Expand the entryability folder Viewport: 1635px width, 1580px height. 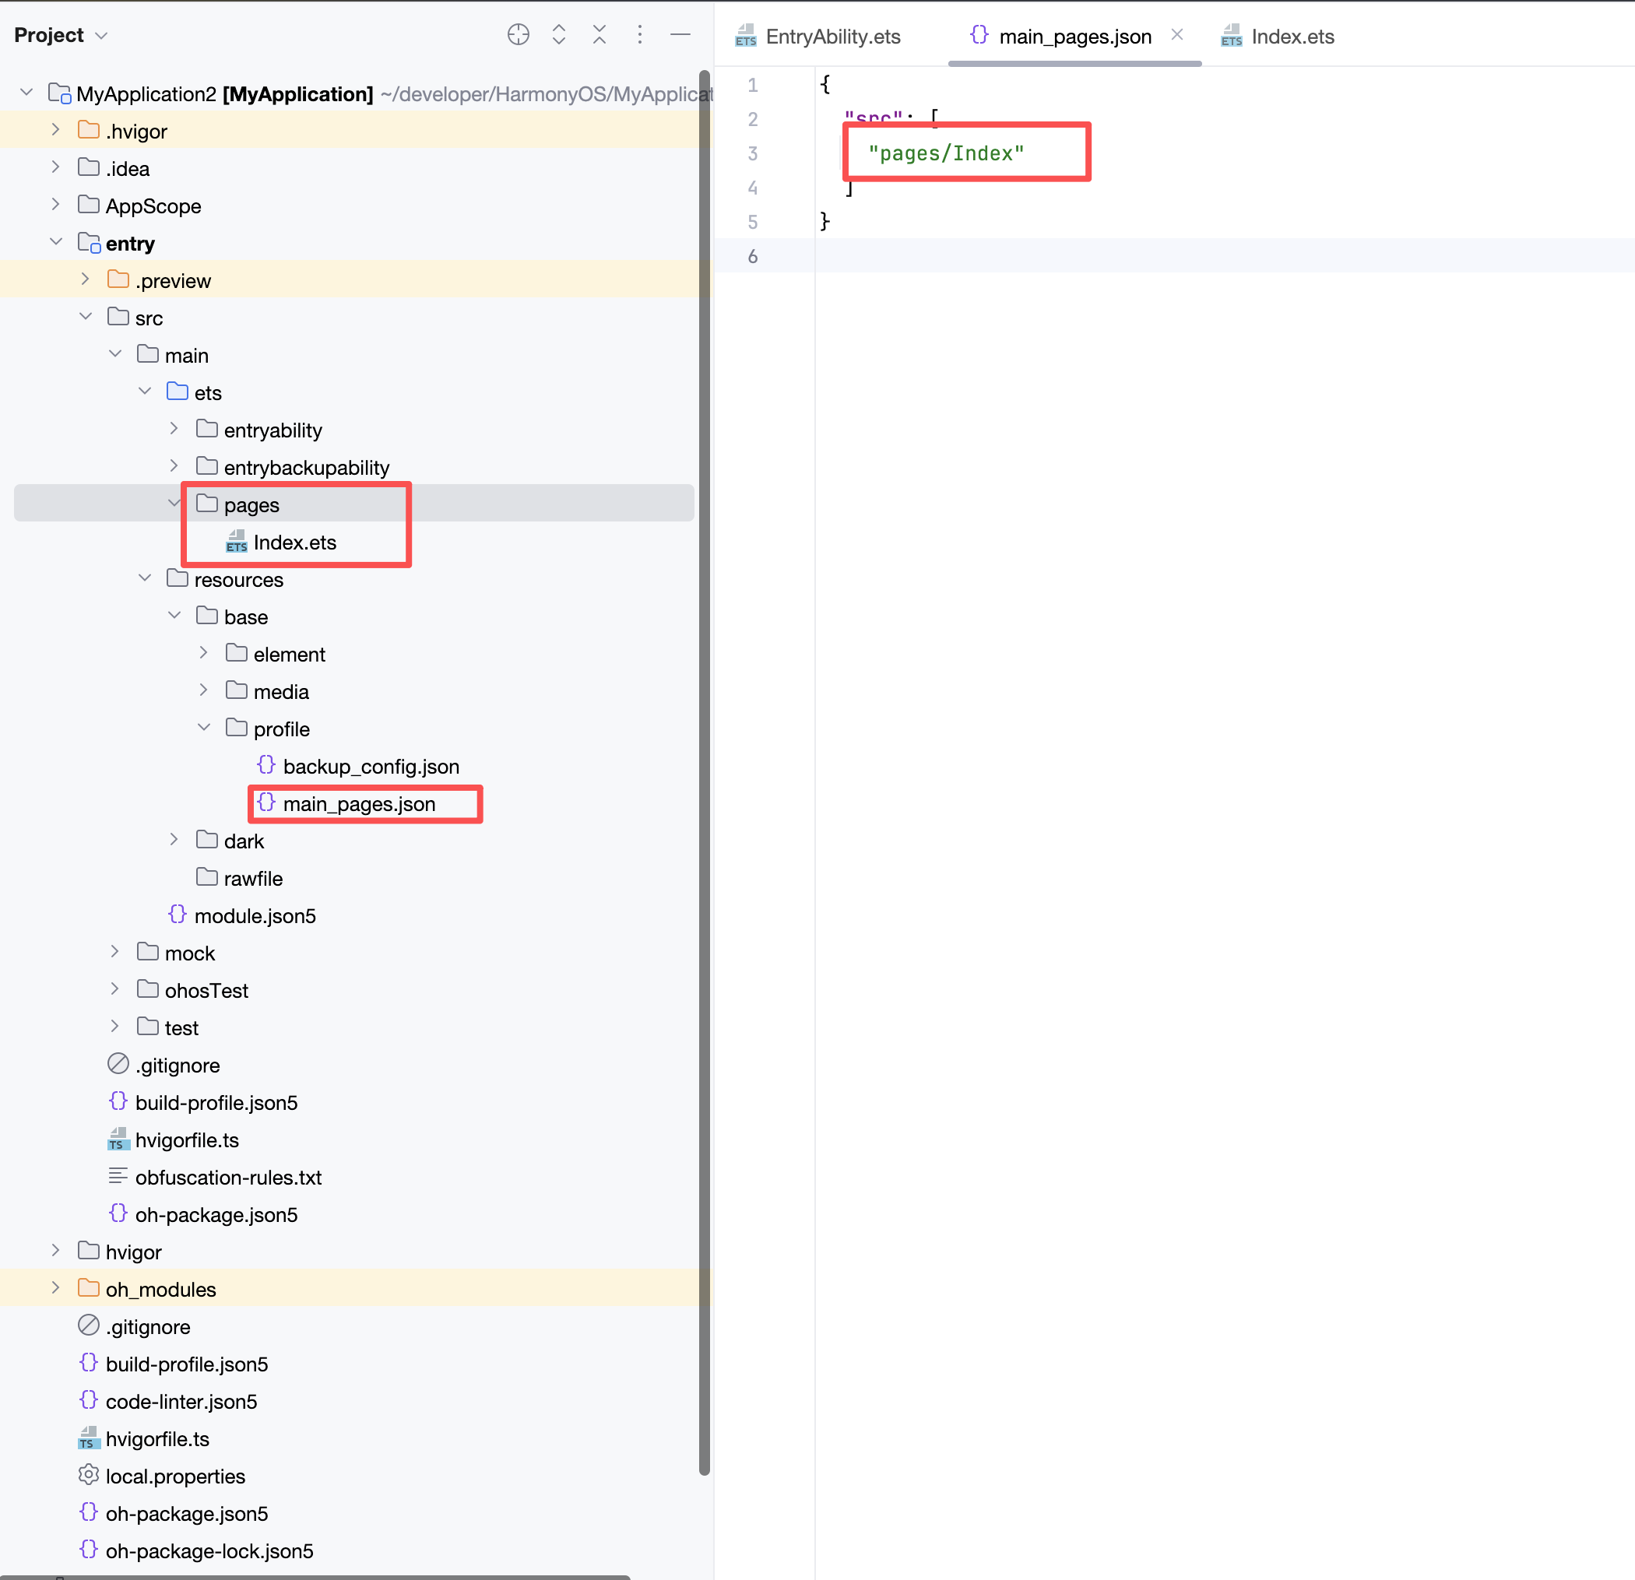pyautogui.click(x=174, y=429)
